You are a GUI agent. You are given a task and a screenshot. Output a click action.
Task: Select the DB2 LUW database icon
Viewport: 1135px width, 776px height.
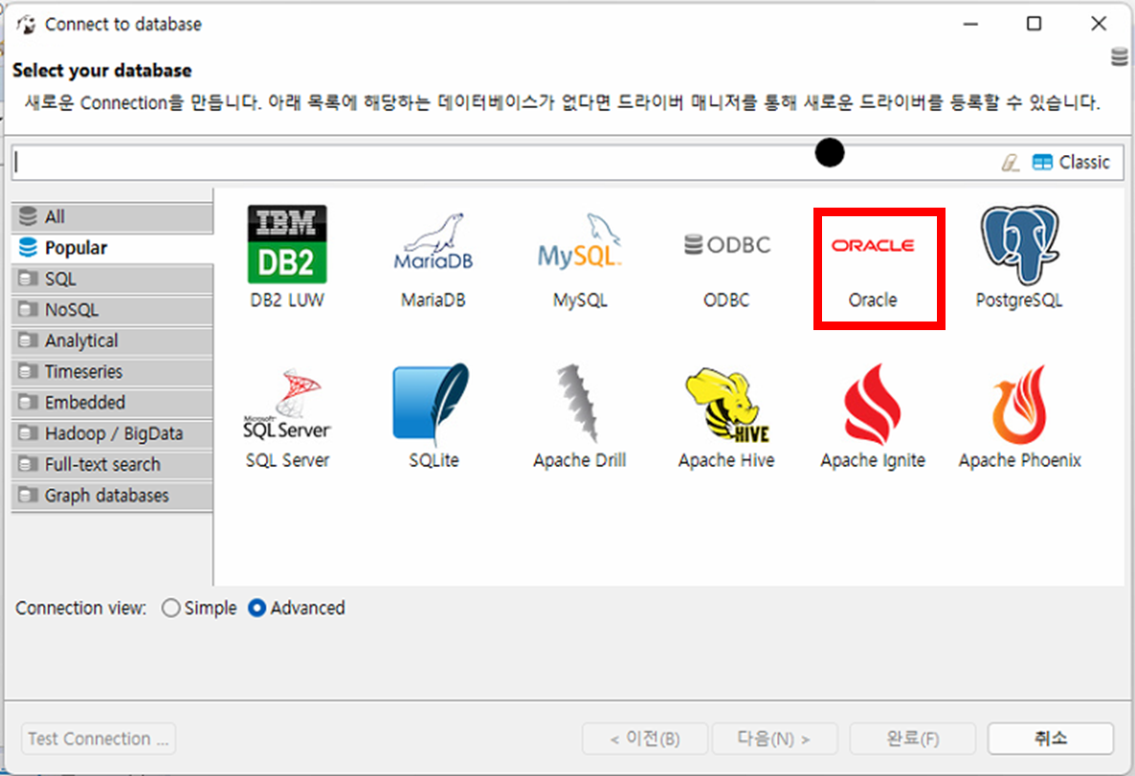coord(287,245)
